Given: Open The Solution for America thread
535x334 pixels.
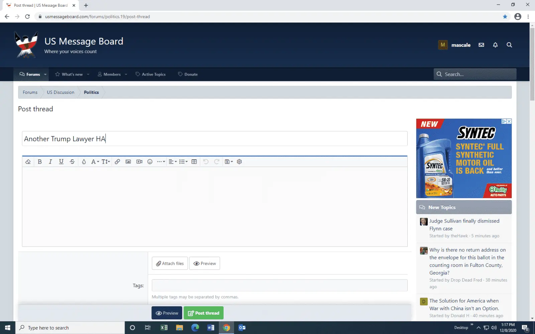Looking at the screenshot, I should (464, 305).
